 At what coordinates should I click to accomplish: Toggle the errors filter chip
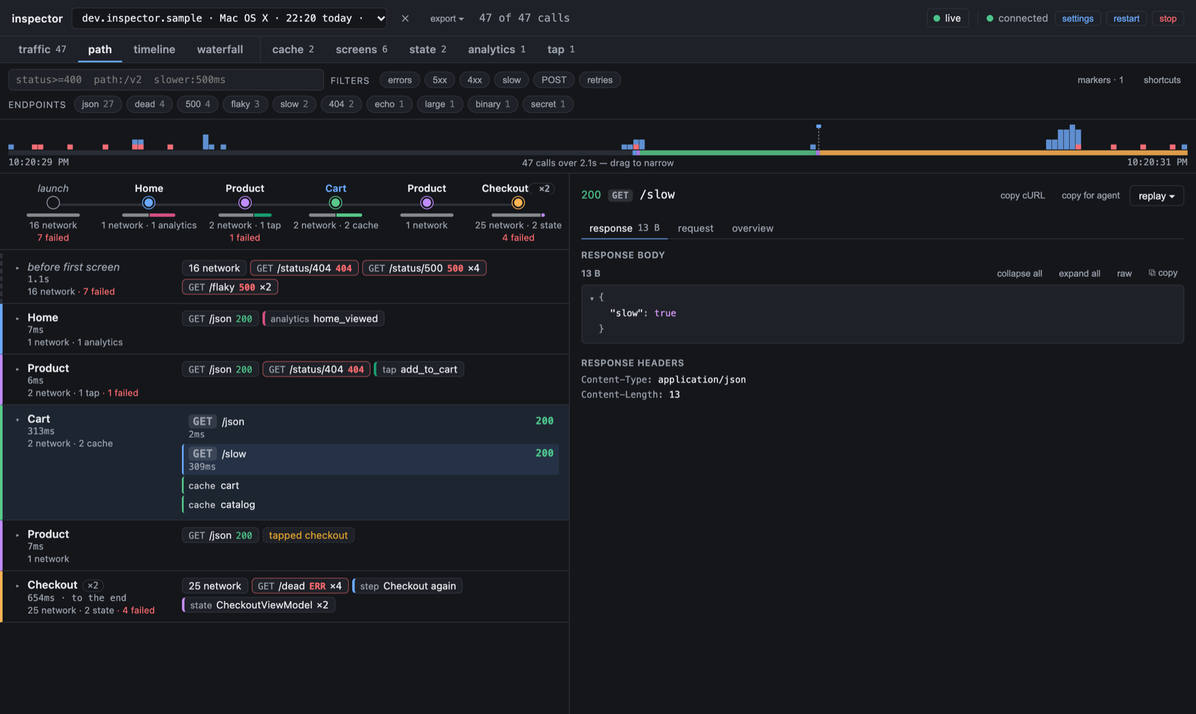pyautogui.click(x=399, y=80)
